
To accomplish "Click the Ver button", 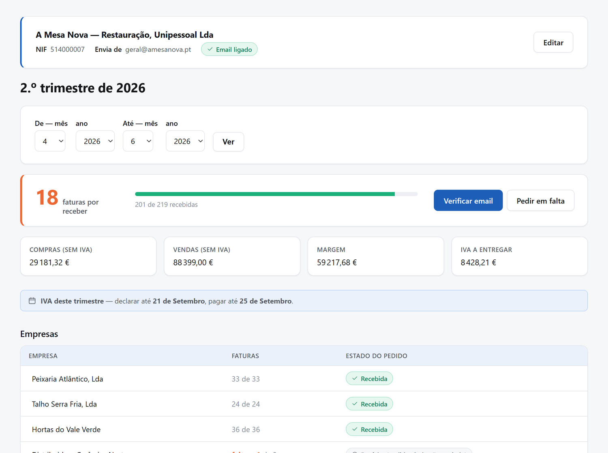I will coord(229,142).
